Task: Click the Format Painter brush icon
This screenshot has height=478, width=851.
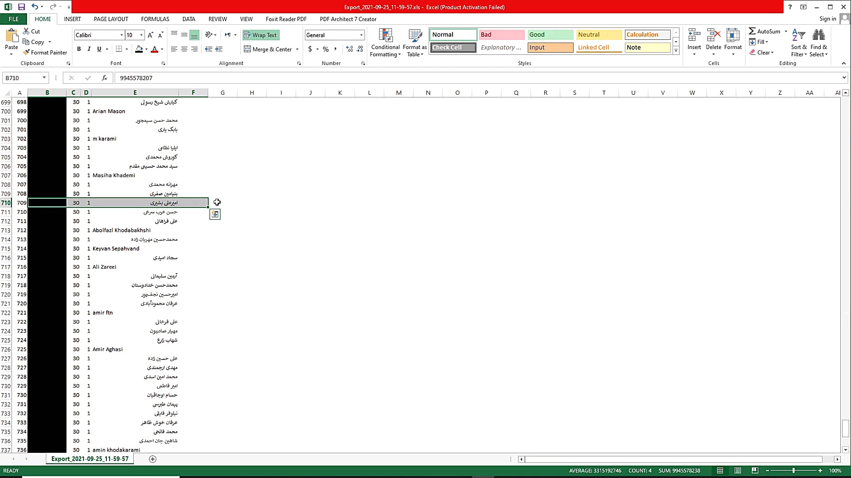Action: 27,52
